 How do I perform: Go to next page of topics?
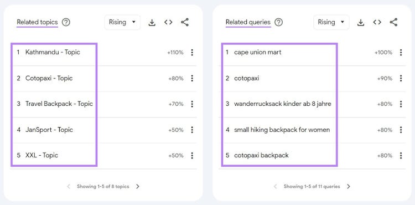[138, 187]
